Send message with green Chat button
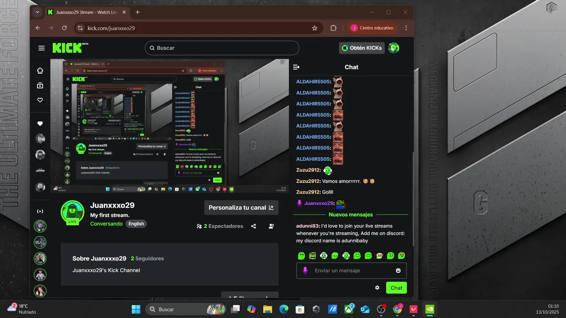The image size is (566, 318). click(396, 288)
